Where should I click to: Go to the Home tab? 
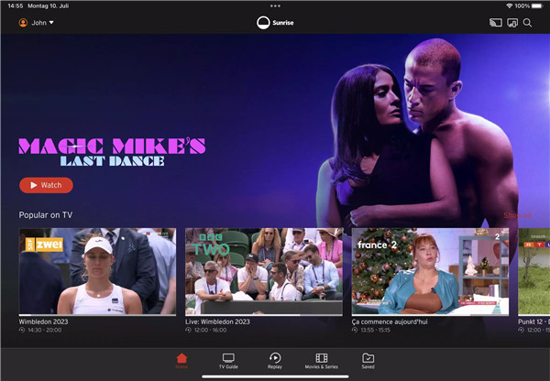pyautogui.click(x=181, y=360)
